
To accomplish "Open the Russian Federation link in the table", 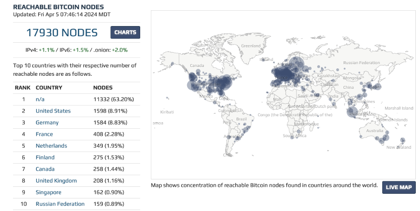I will [x=60, y=204].
